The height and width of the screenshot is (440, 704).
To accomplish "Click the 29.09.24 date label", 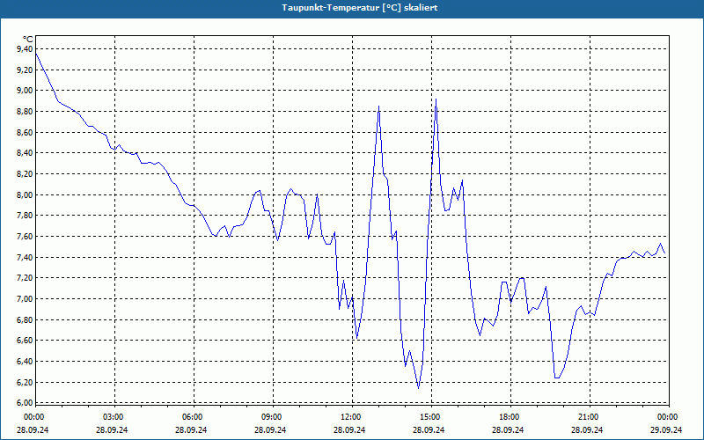I will tap(666, 429).
